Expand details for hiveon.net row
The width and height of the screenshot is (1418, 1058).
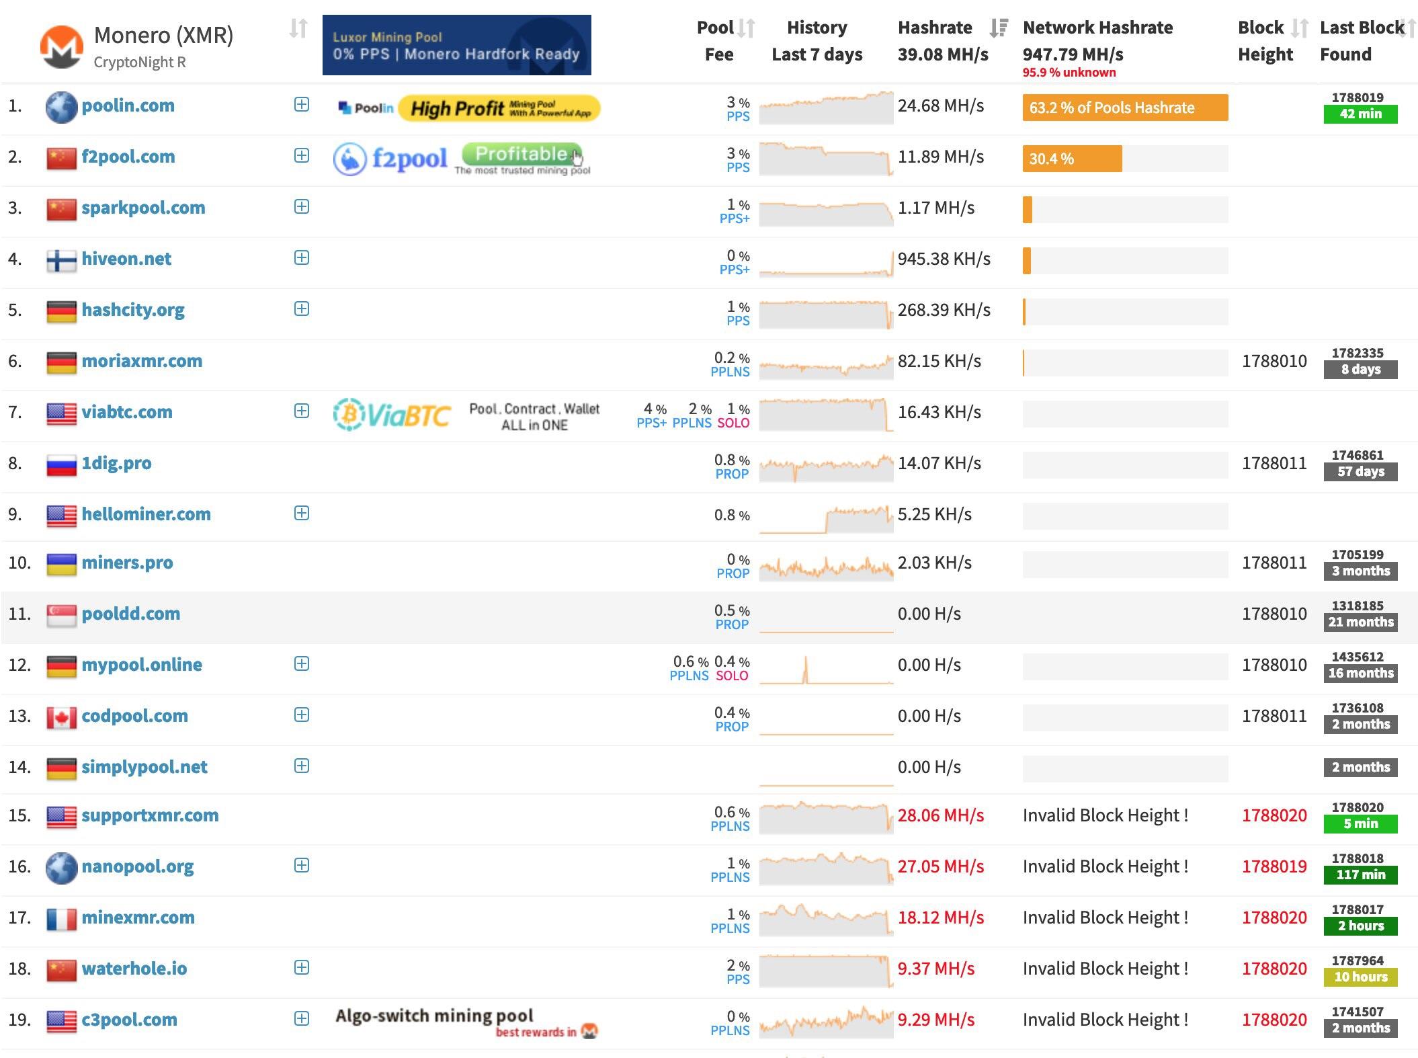(302, 257)
